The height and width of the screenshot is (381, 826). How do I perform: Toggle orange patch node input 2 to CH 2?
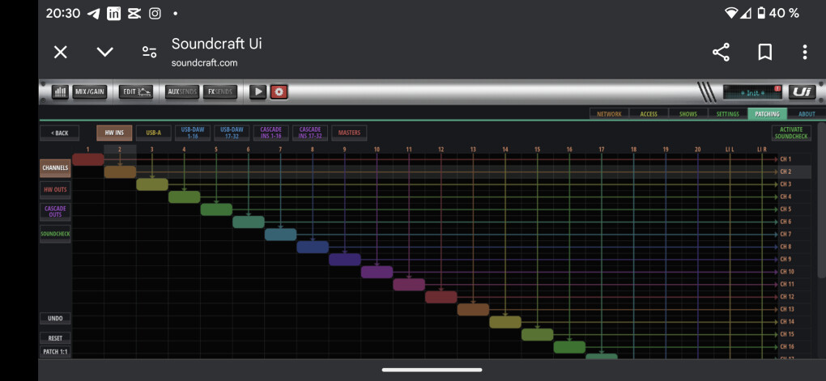120,171
